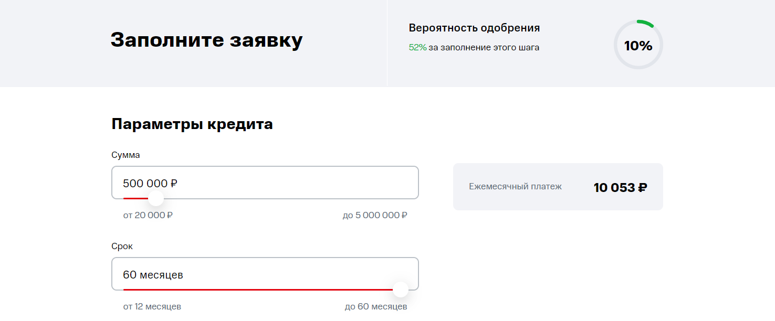Image resolution: width=775 pixels, height=321 pixels.
Task: Click the middle of the red term slider track
Action: [x=258, y=290]
